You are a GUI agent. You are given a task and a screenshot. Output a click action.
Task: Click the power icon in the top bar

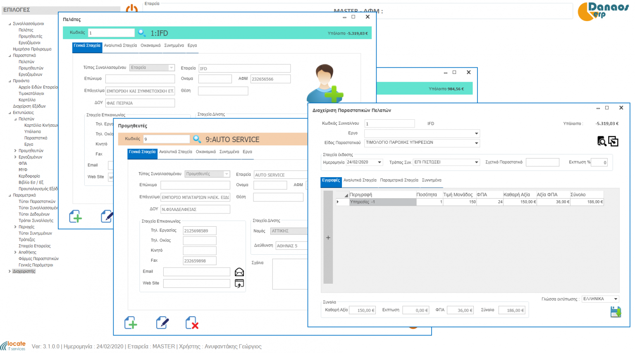click(x=131, y=8)
